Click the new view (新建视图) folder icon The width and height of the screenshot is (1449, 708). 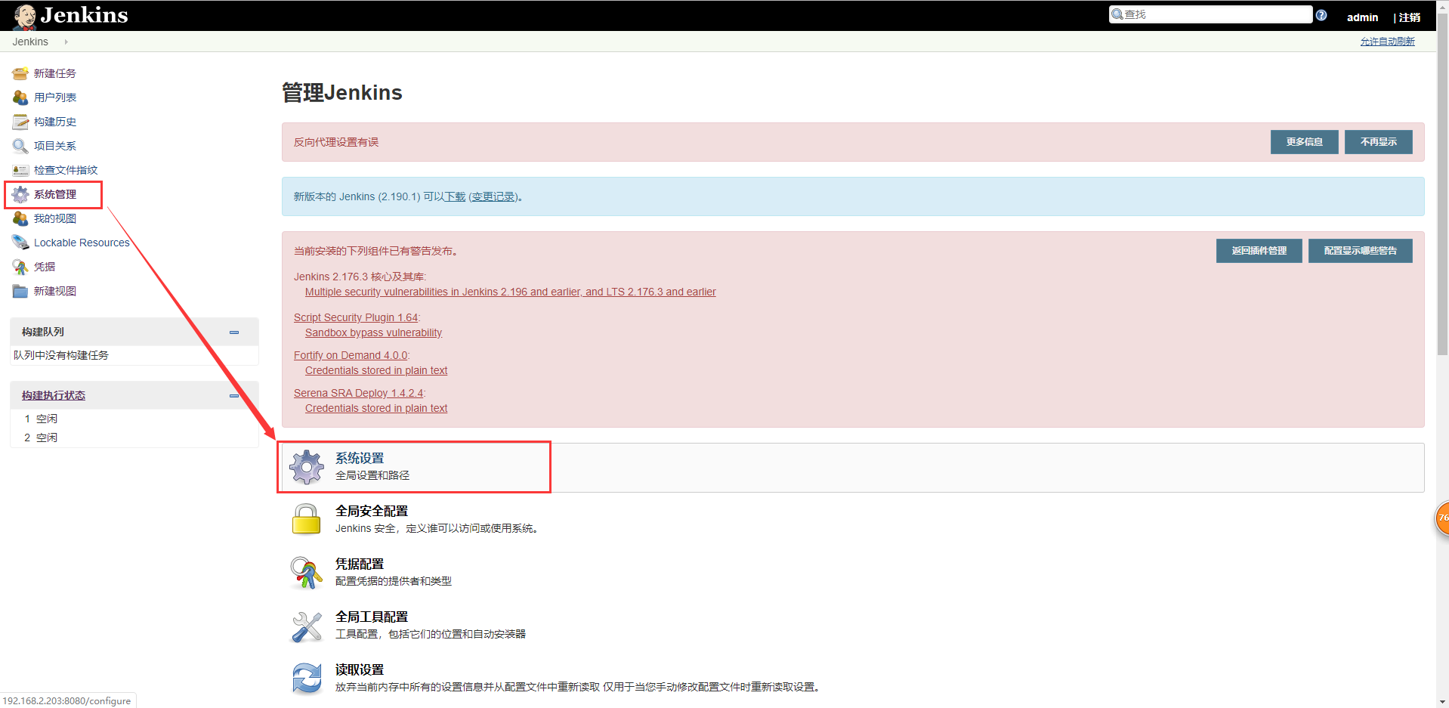click(20, 291)
